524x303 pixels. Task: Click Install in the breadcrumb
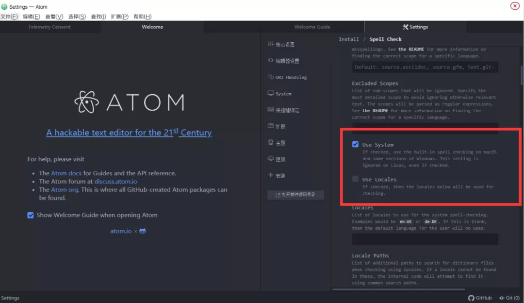tap(348, 39)
